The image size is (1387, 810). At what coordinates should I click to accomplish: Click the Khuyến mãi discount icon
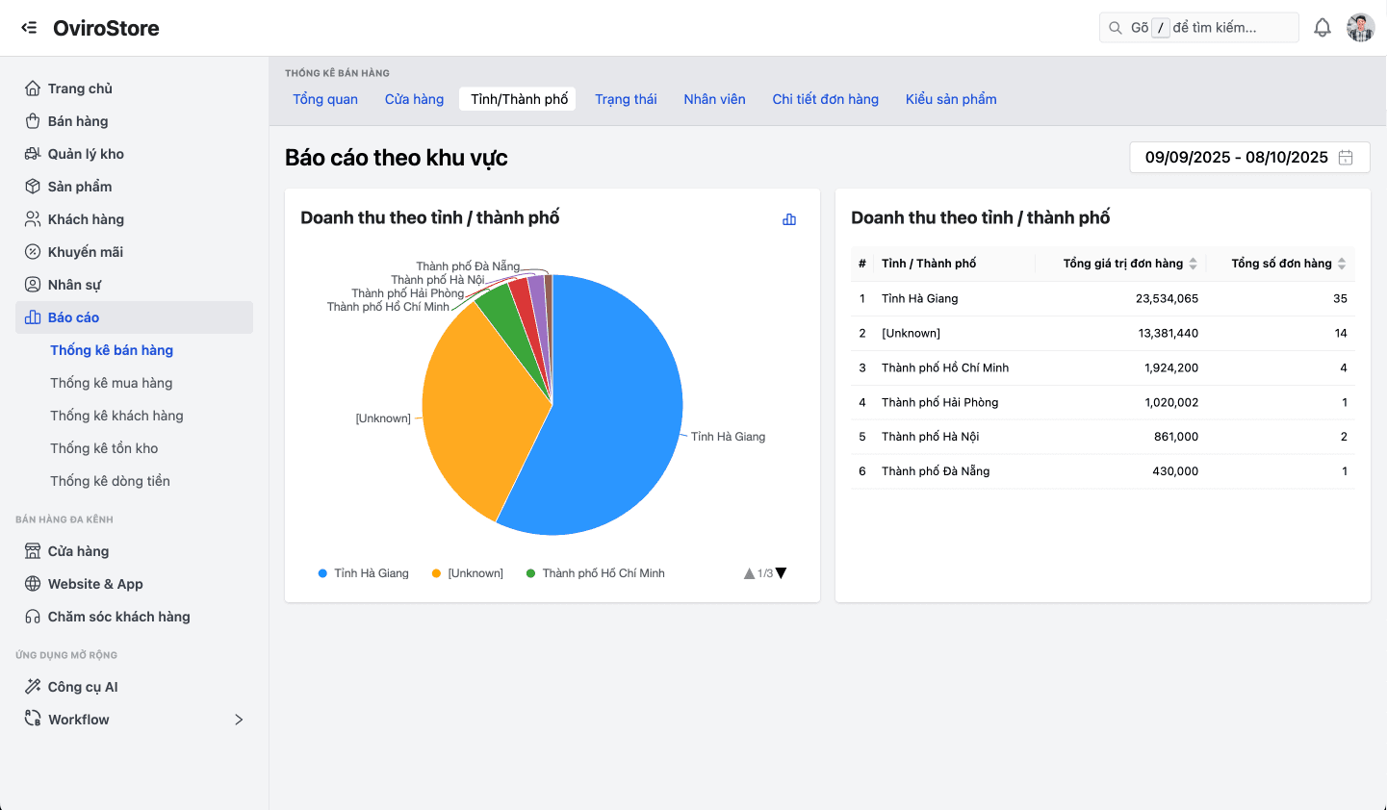coord(32,251)
